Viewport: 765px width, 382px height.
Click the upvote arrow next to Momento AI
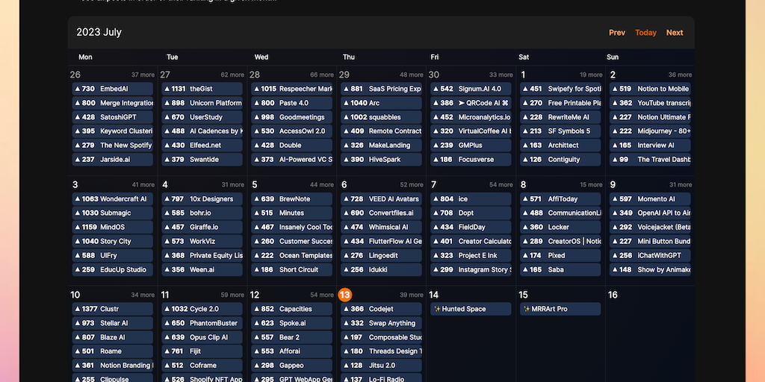click(x=615, y=198)
